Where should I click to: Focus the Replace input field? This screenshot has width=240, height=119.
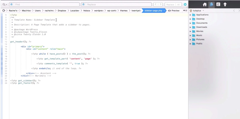tap(116, 5)
